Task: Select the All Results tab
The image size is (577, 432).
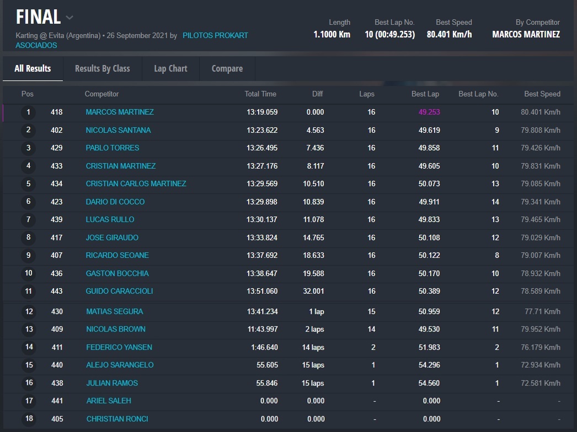Action: [33, 69]
